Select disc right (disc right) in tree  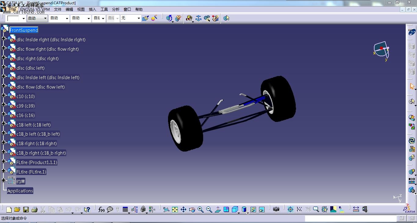38,59
